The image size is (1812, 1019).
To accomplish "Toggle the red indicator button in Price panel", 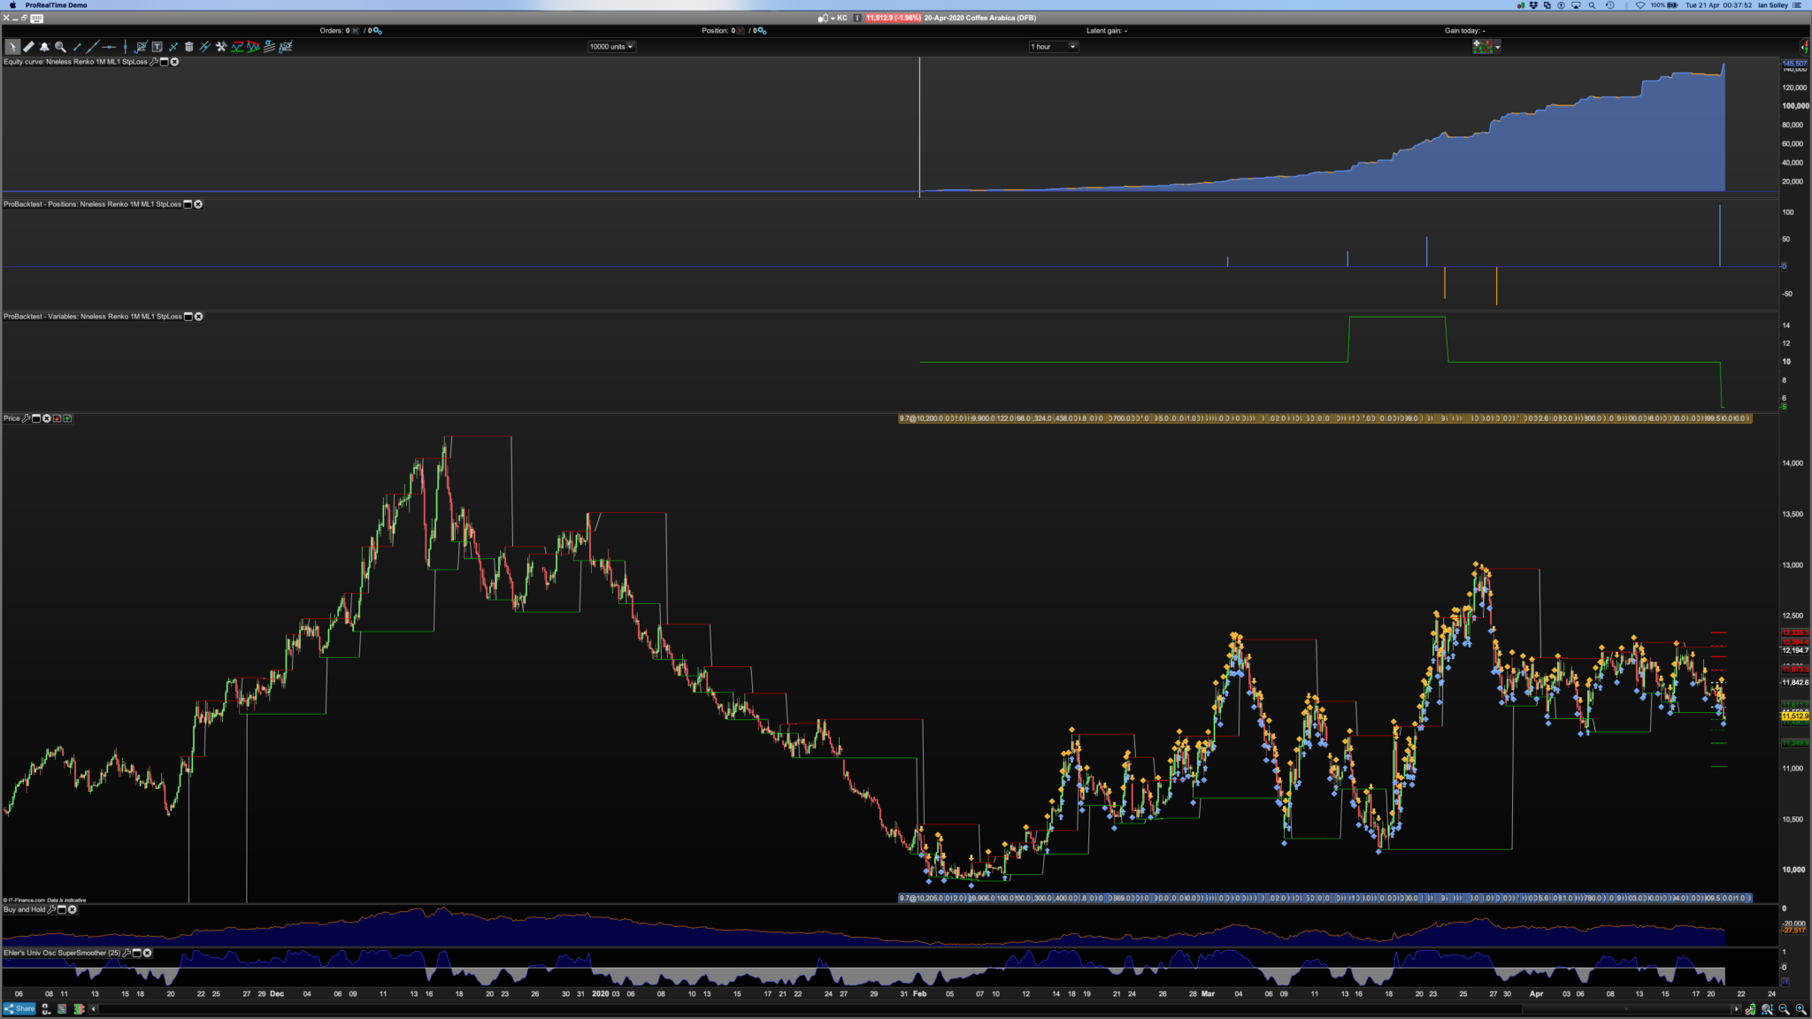I will 58,418.
